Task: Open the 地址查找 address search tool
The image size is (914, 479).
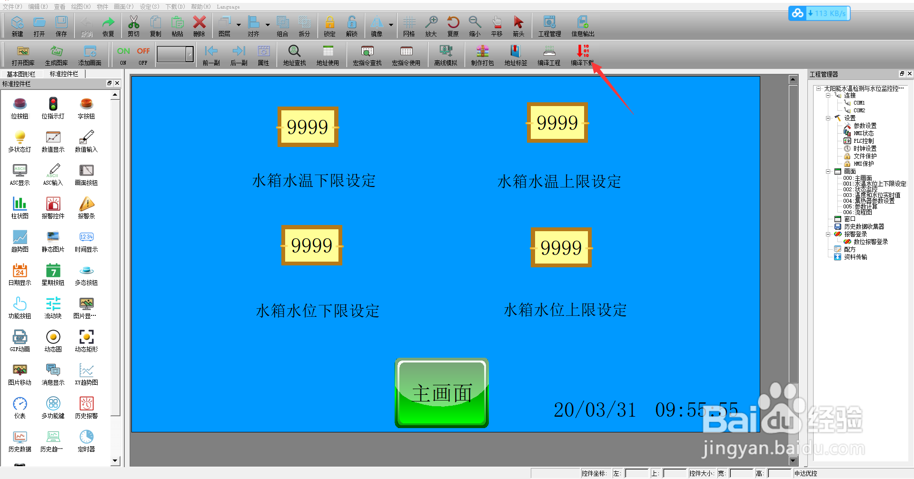Action: click(x=294, y=54)
